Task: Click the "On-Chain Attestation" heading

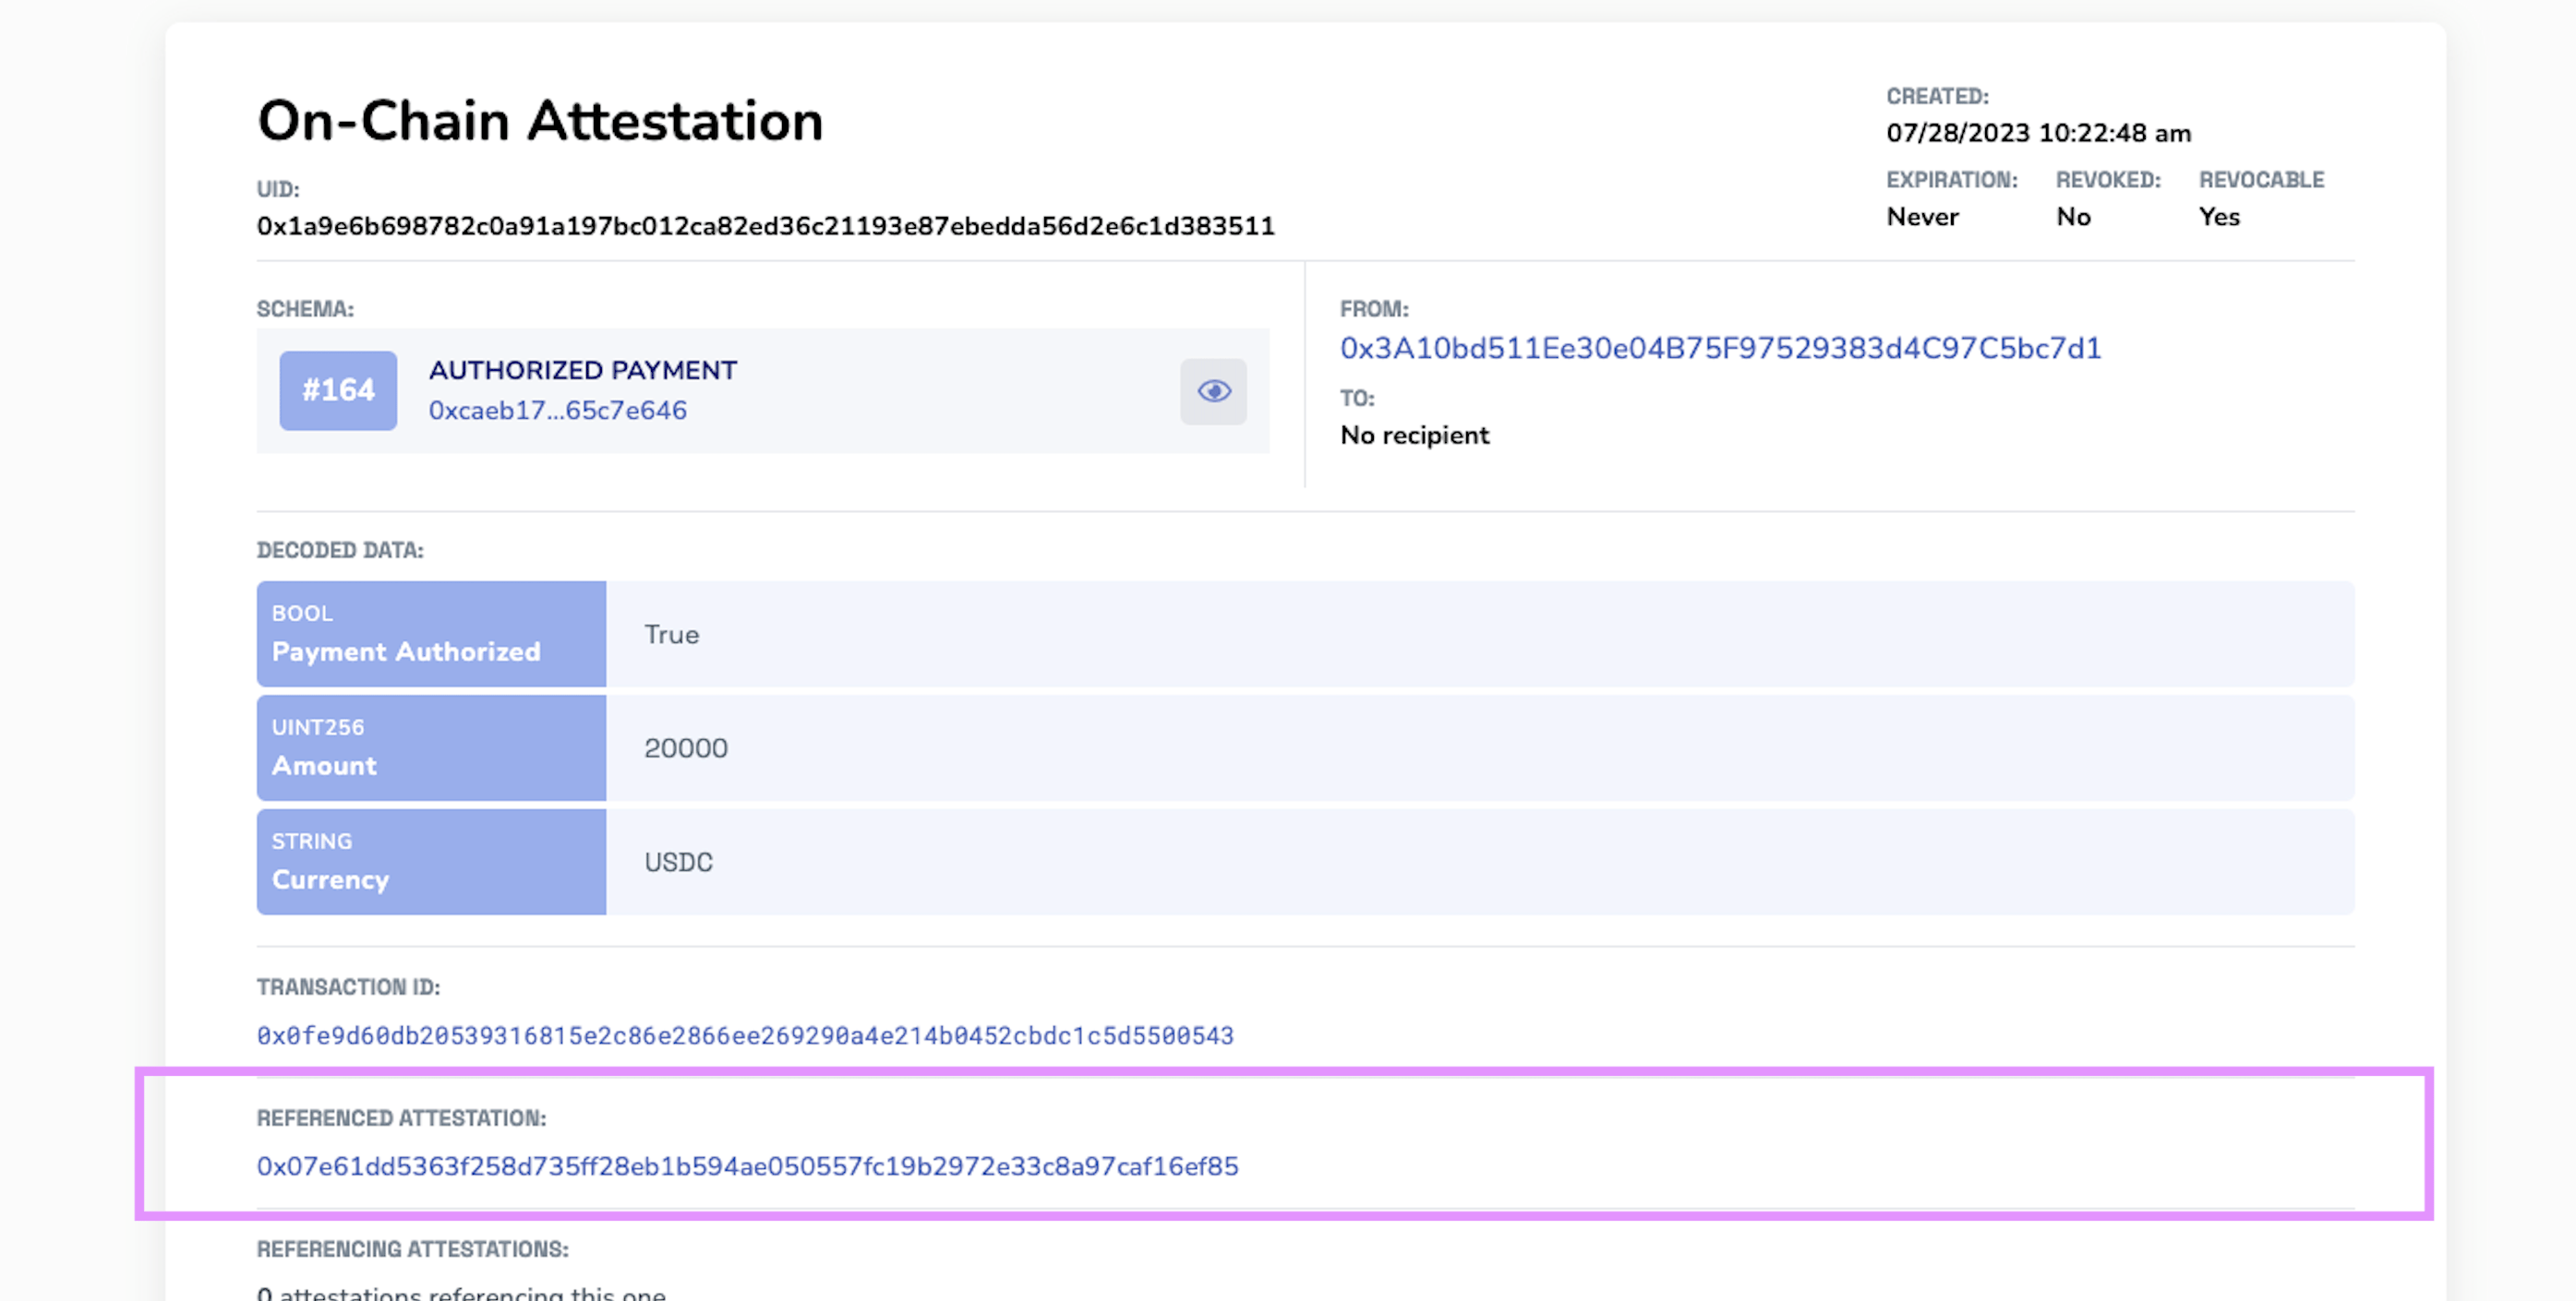Action: coord(540,121)
